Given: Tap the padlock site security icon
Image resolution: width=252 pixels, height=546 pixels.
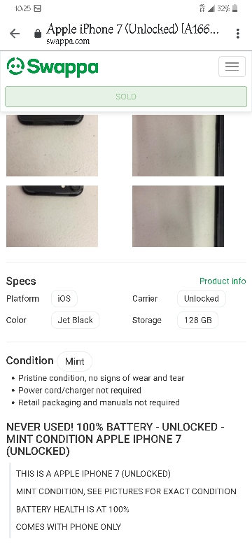Looking at the screenshot, I should 38,34.
